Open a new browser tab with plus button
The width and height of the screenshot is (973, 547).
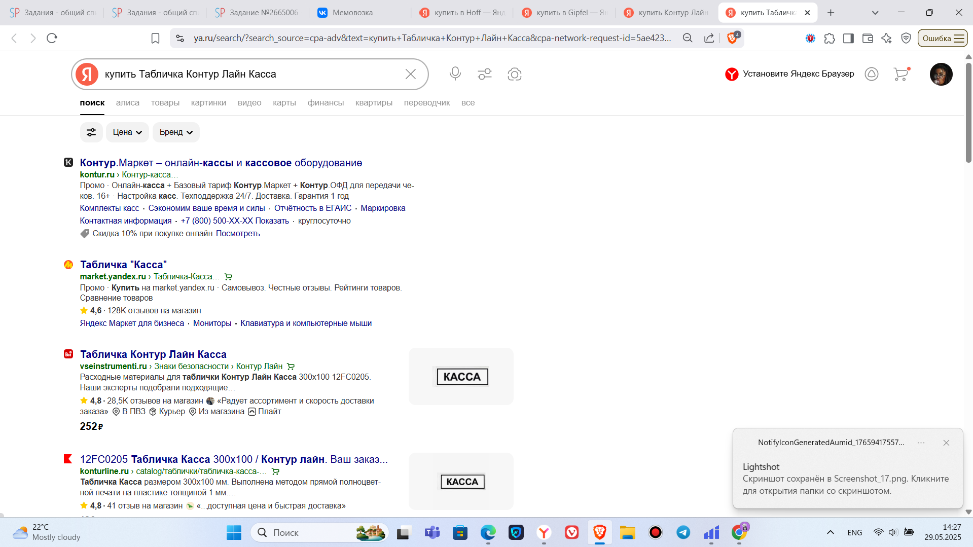click(x=831, y=13)
